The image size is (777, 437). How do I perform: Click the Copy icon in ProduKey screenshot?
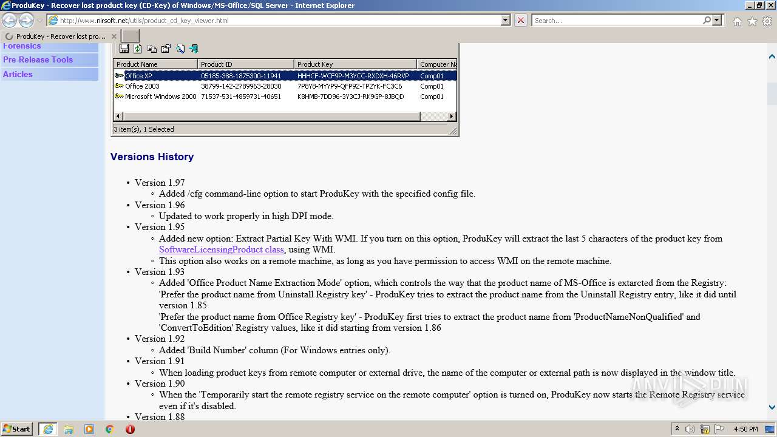(152, 49)
